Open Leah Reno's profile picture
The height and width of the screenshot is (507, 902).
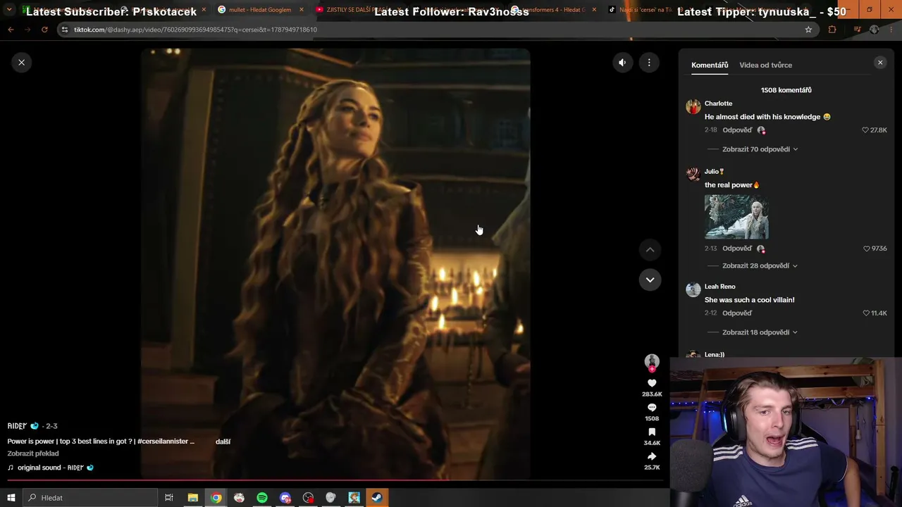click(693, 290)
